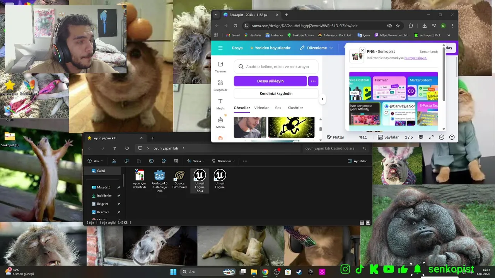Select monkey silhouette uploaded image thumbnail
Viewport: 495px width, 278px height.
291,127
